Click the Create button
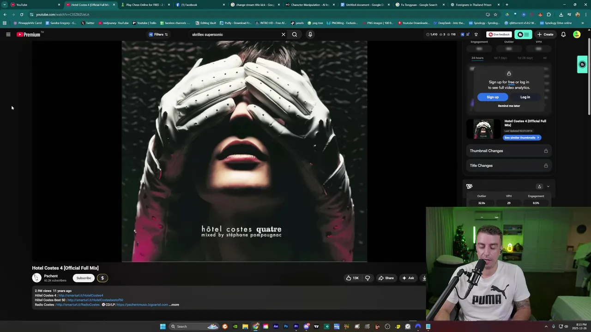The width and height of the screenshot is (591, 332). 545,35
